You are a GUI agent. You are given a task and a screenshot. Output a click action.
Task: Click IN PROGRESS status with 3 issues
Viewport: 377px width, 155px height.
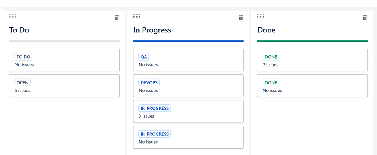coord(188,111)
